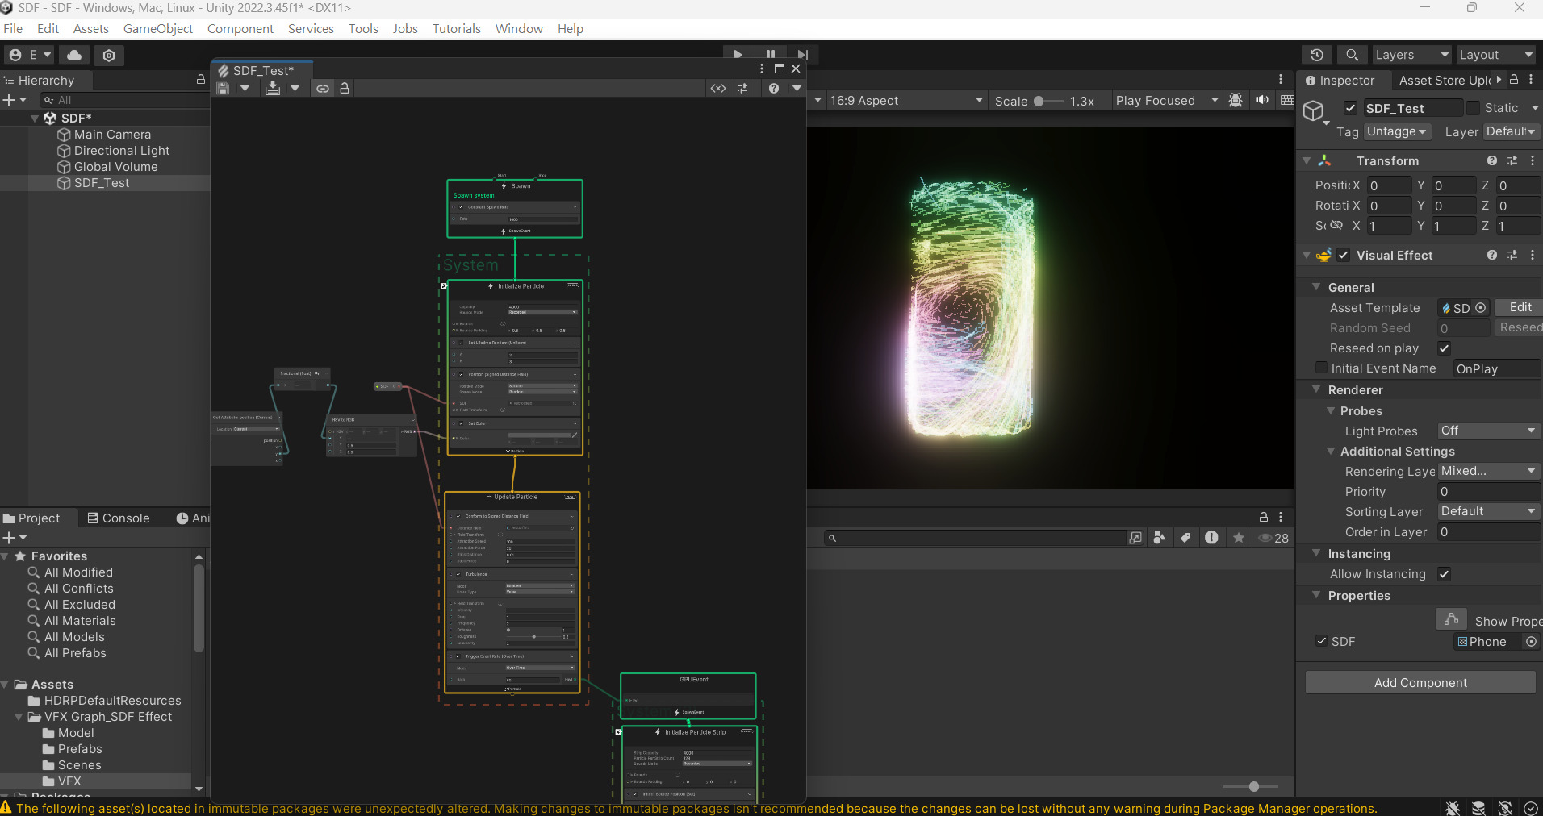This screenshot has height=816, width=1543.
Task: Open the Component menu
Action: click(240, 28)
